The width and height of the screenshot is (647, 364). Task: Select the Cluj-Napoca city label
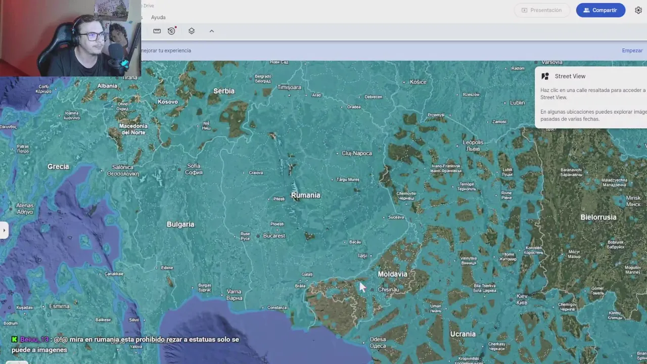click(357, 153)
